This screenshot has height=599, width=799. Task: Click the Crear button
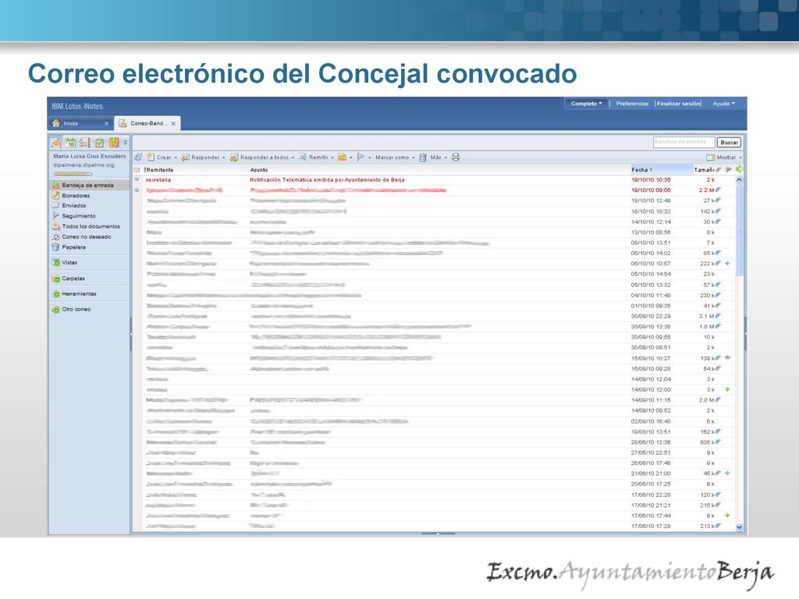159,158
